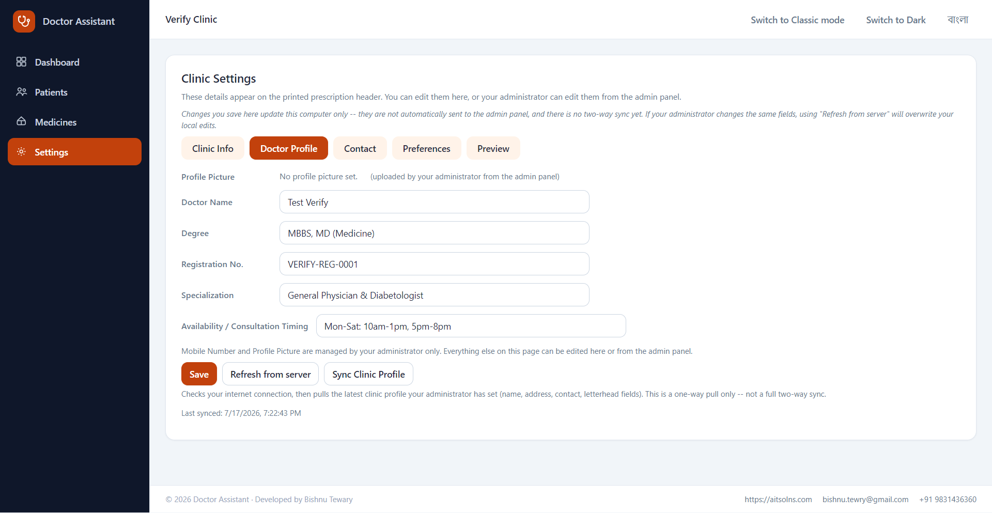Image resolution: width=992 pixels, height=513 pixels.
Task: Select the Doctor Profile tab
Action: [x=289, y=148]
